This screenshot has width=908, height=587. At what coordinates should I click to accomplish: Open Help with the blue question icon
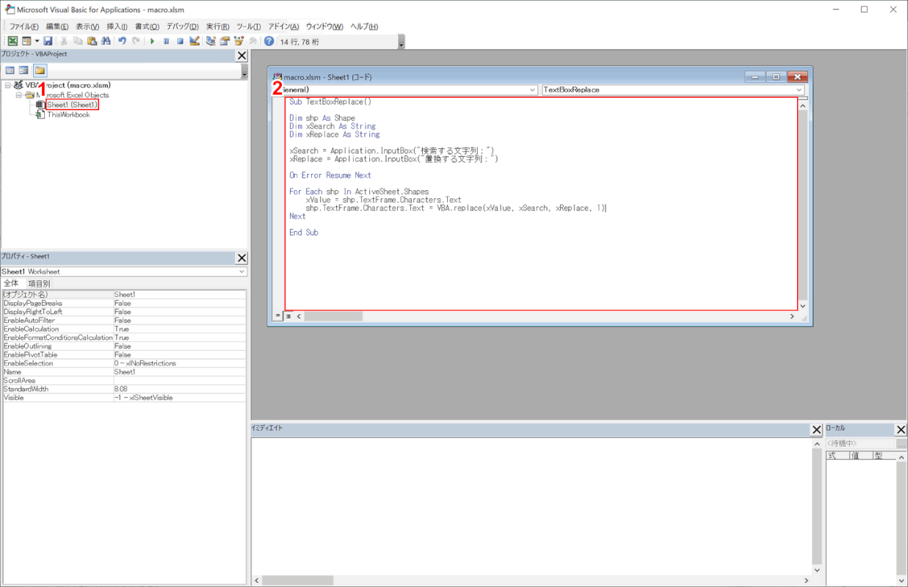point(269,41)
